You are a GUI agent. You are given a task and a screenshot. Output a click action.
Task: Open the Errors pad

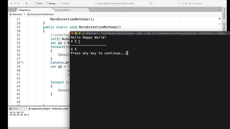point(14,109)
